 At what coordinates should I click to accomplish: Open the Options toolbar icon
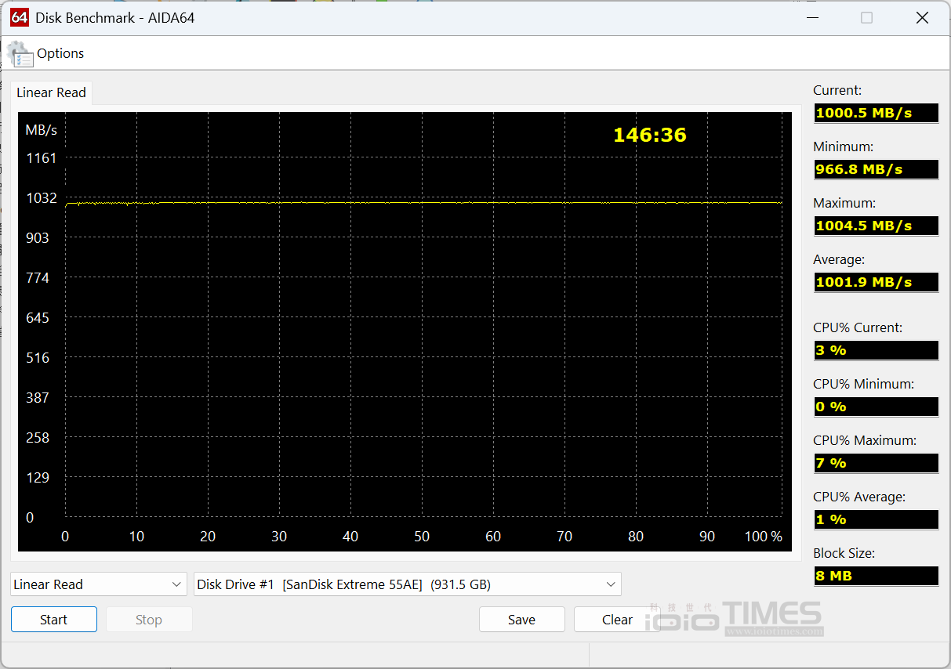tap(47, 53)
